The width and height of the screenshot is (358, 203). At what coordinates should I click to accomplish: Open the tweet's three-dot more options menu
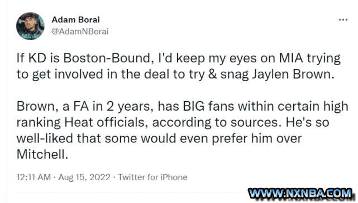tap(343, 20)
